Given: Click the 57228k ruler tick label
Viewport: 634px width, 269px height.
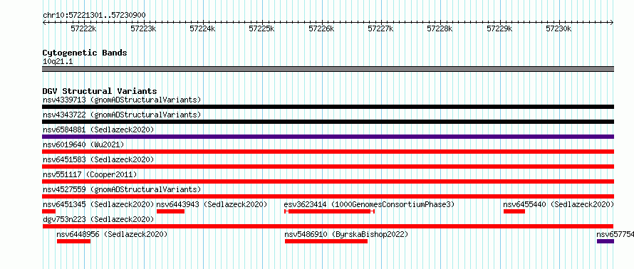Looking at the screenshot, I should point(440,28).
